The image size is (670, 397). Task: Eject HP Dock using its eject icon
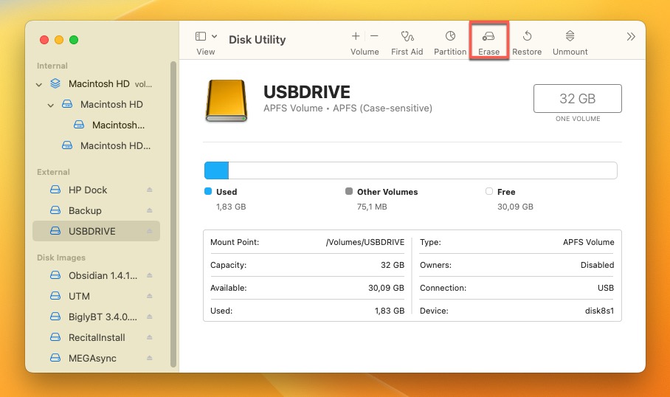[x=150, y=190]
